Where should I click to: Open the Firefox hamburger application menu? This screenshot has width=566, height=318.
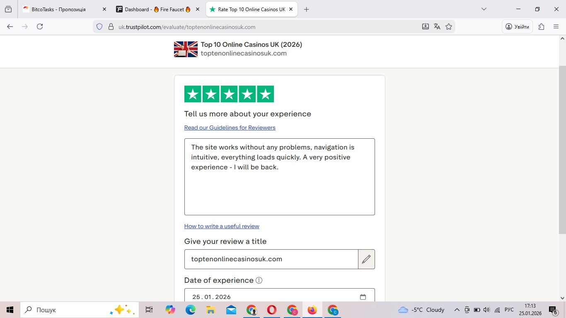point(556,26)
